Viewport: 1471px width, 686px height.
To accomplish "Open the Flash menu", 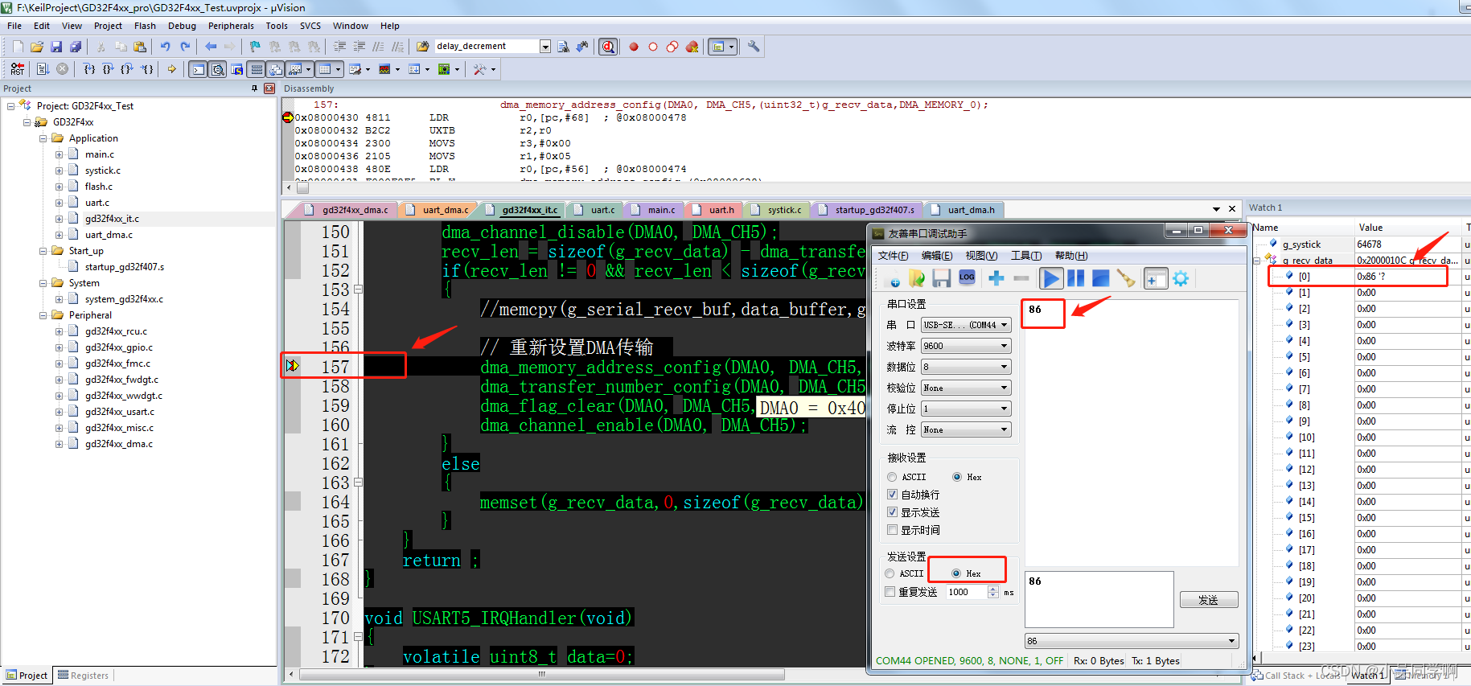I will pyautogui.click(x=146, y=26).
